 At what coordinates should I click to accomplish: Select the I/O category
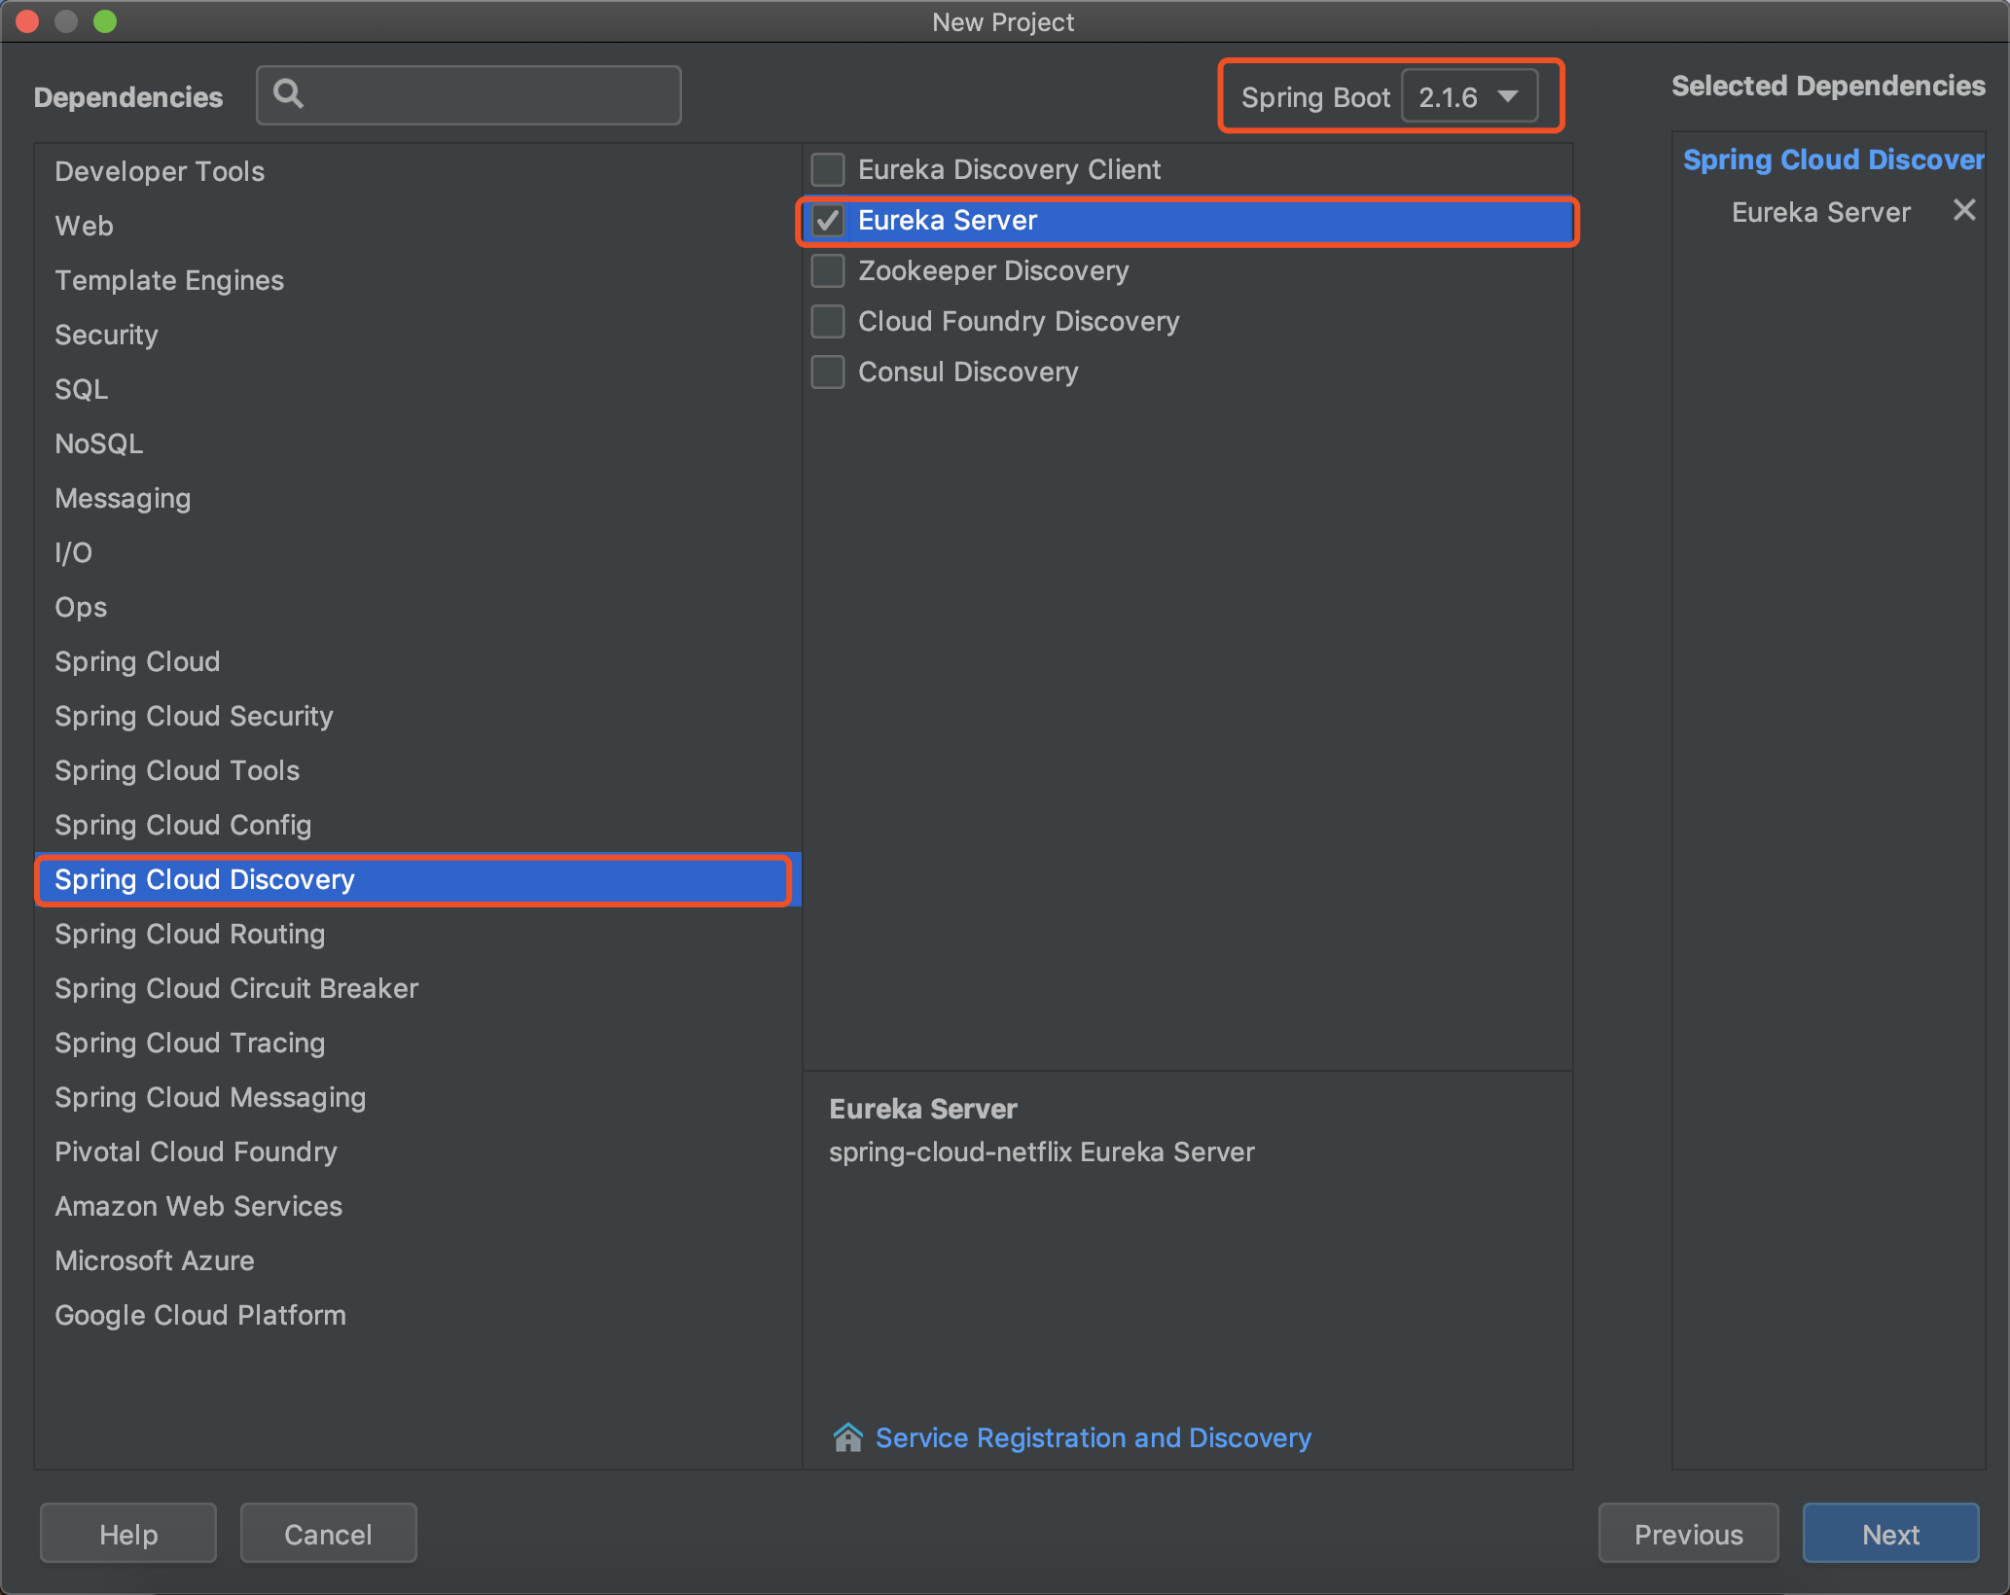[x=417, y=552]
